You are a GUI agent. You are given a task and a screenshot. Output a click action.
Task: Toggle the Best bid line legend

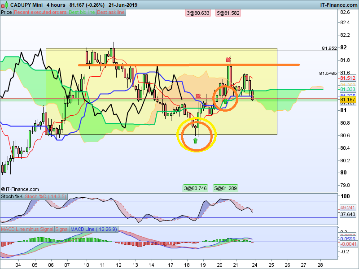tap(82, 13)
